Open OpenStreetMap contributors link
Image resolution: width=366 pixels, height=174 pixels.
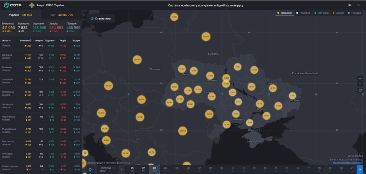pos(348,163)
